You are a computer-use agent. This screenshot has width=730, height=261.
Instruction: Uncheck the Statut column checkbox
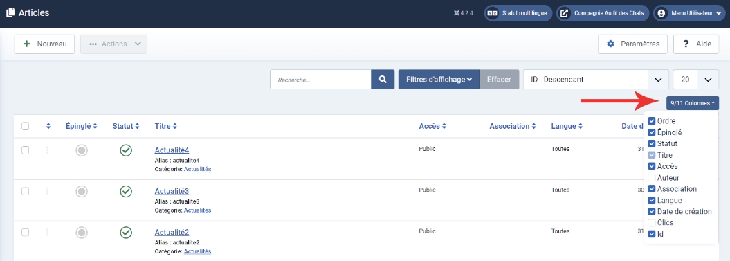(652, 143)
